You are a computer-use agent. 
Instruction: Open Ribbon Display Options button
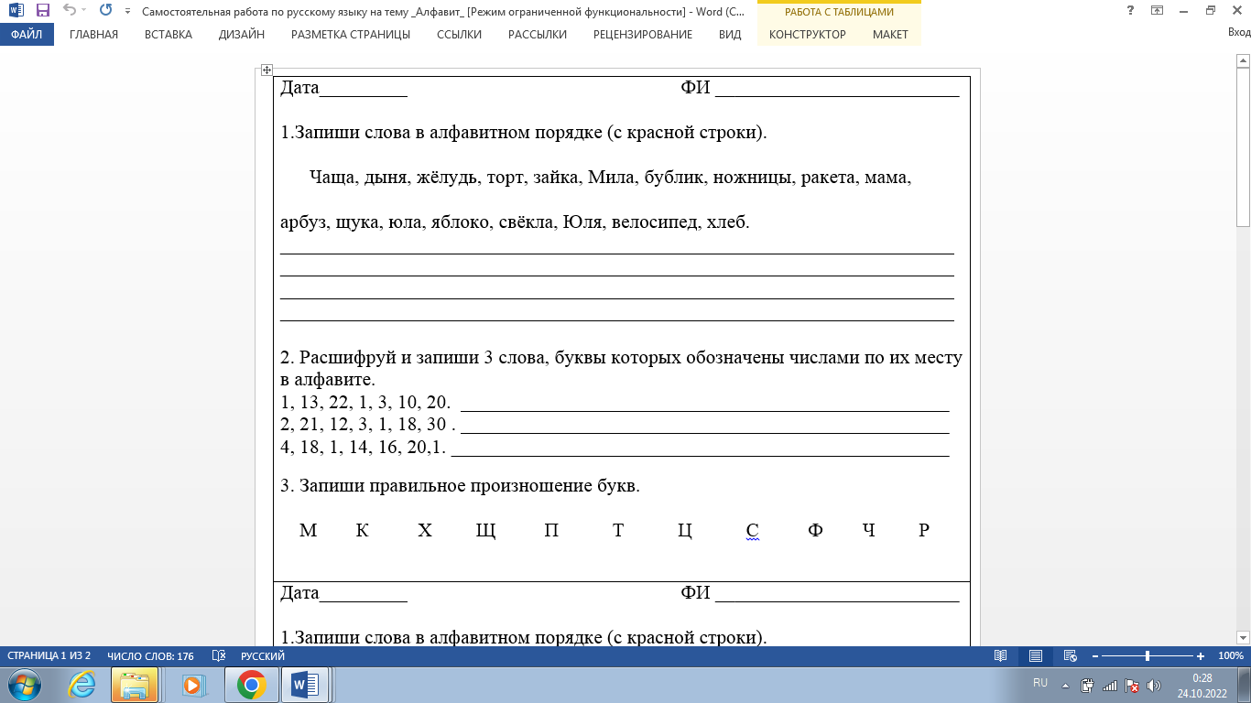pos(1157,11)
